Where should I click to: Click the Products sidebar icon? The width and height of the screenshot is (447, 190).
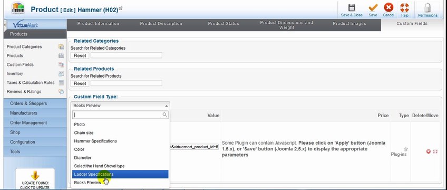[x=61, y=55]
